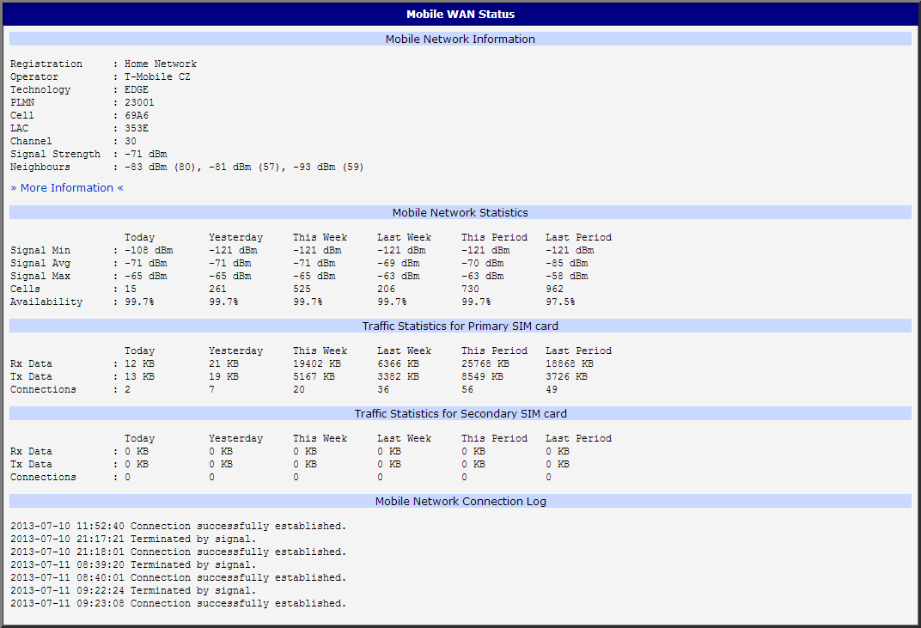Click Traffic Statistics for Secondary SIM card header

(460, 413)
